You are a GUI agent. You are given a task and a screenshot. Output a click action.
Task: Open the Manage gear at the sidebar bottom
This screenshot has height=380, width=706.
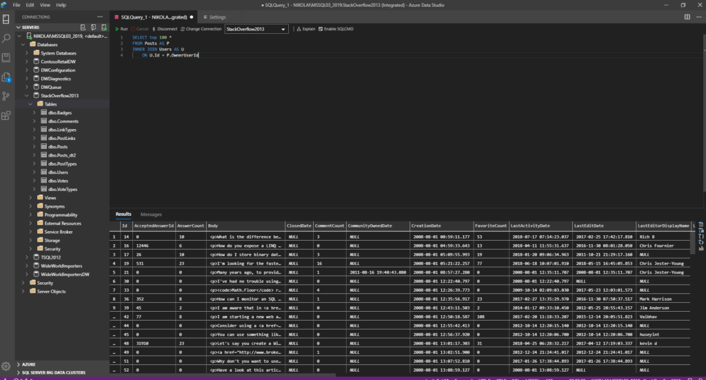click(x=6, y=366)
